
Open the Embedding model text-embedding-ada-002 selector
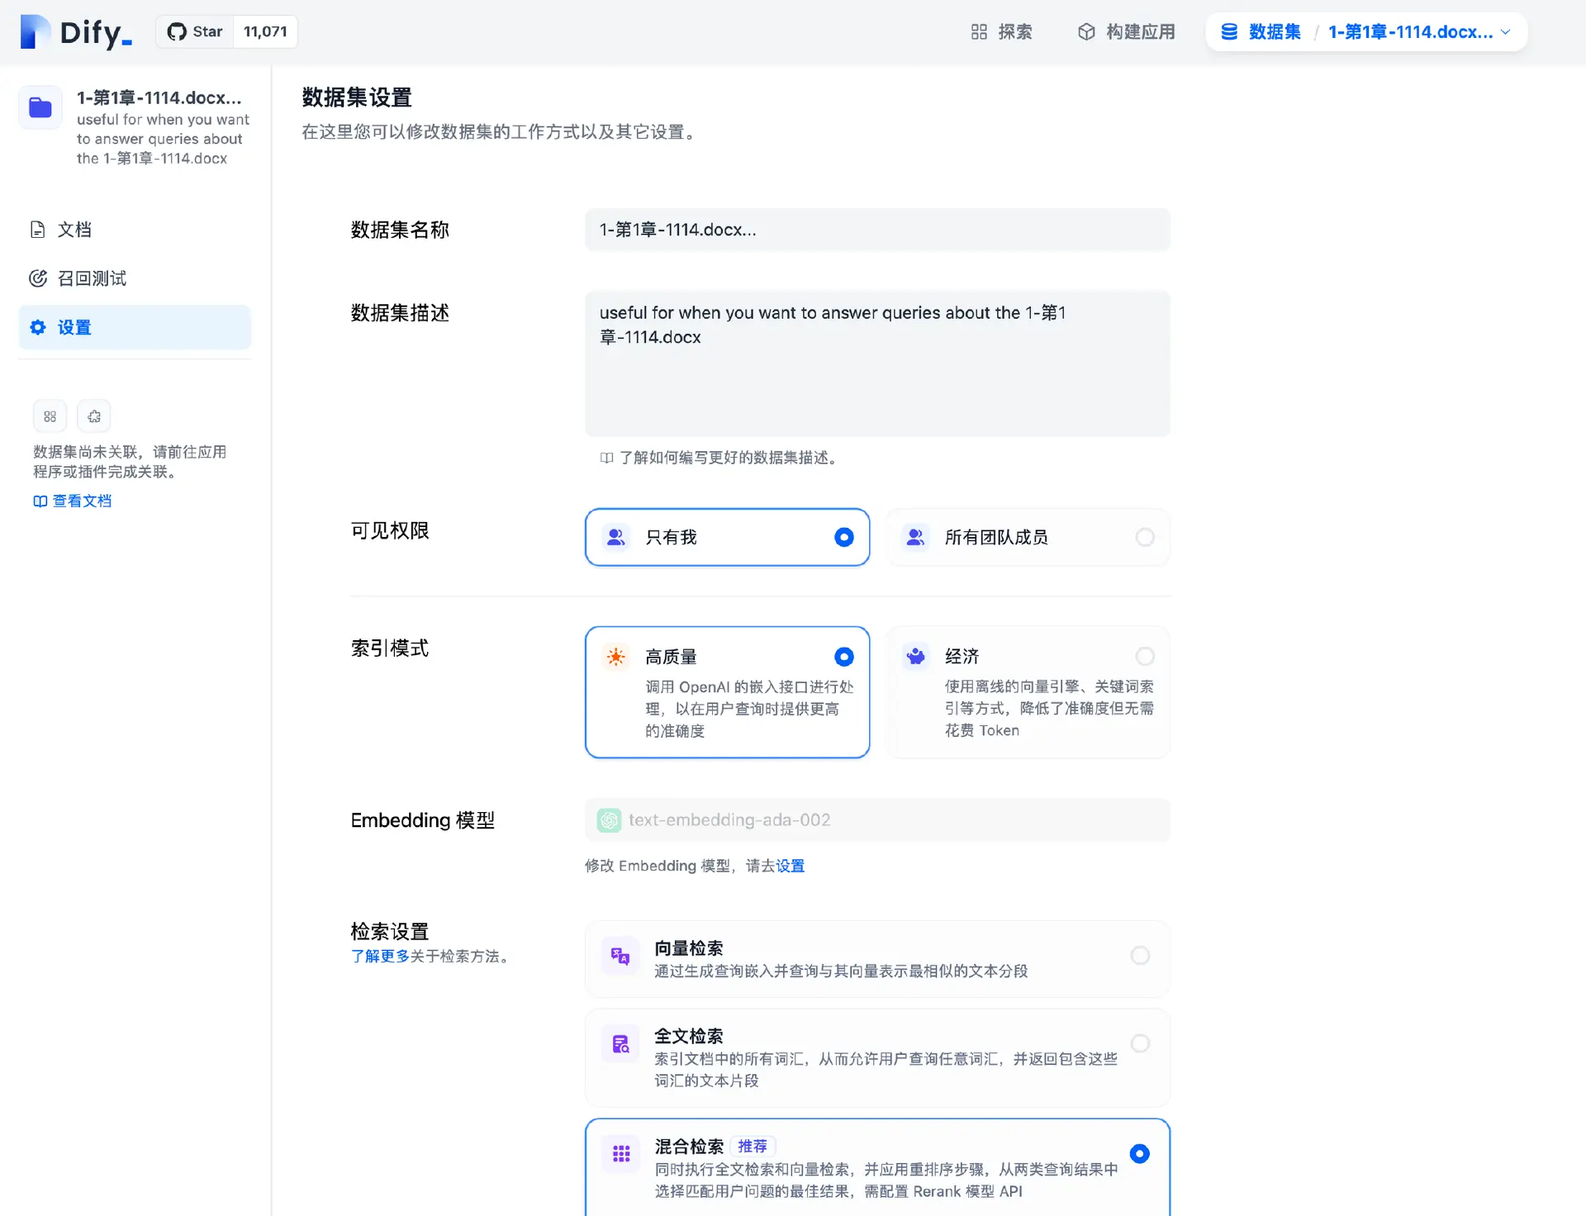click(877, 819)
